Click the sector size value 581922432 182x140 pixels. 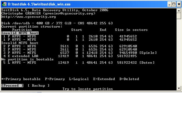[x=127, y=63]
